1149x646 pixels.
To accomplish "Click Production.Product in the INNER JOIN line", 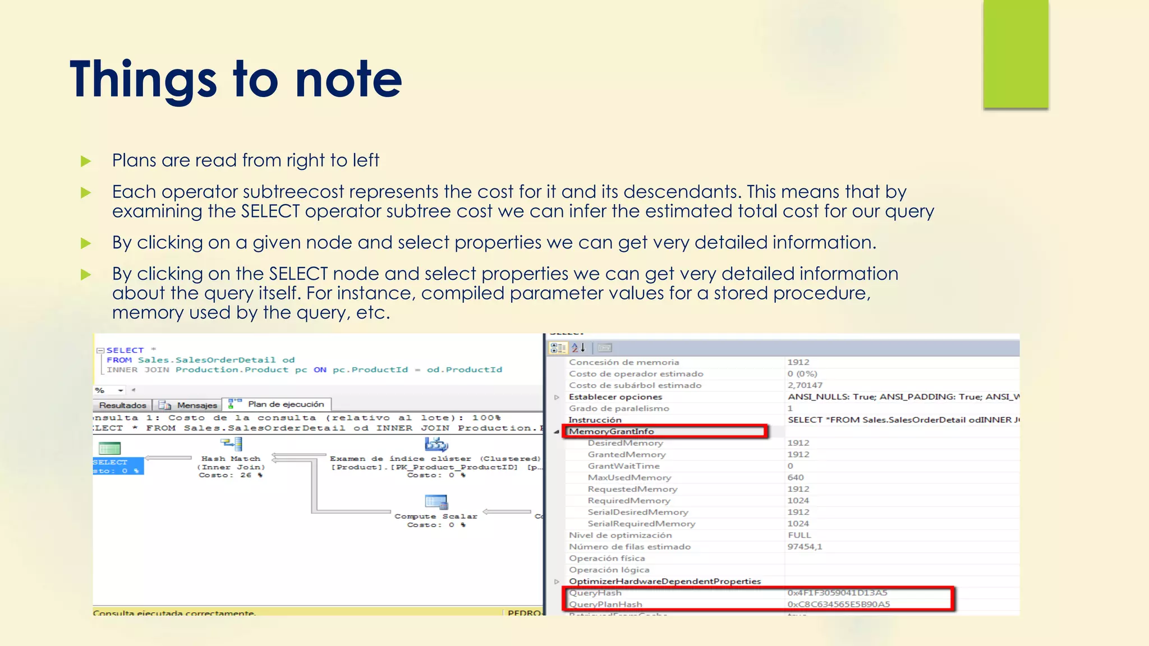I will (232, 370).
